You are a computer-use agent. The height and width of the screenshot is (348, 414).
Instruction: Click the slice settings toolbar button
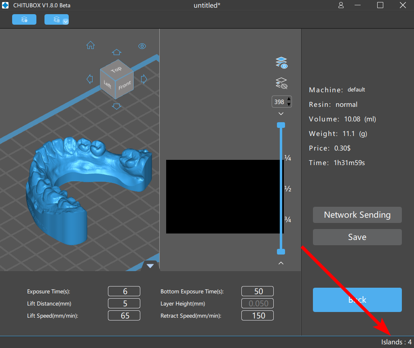point(24,19)
